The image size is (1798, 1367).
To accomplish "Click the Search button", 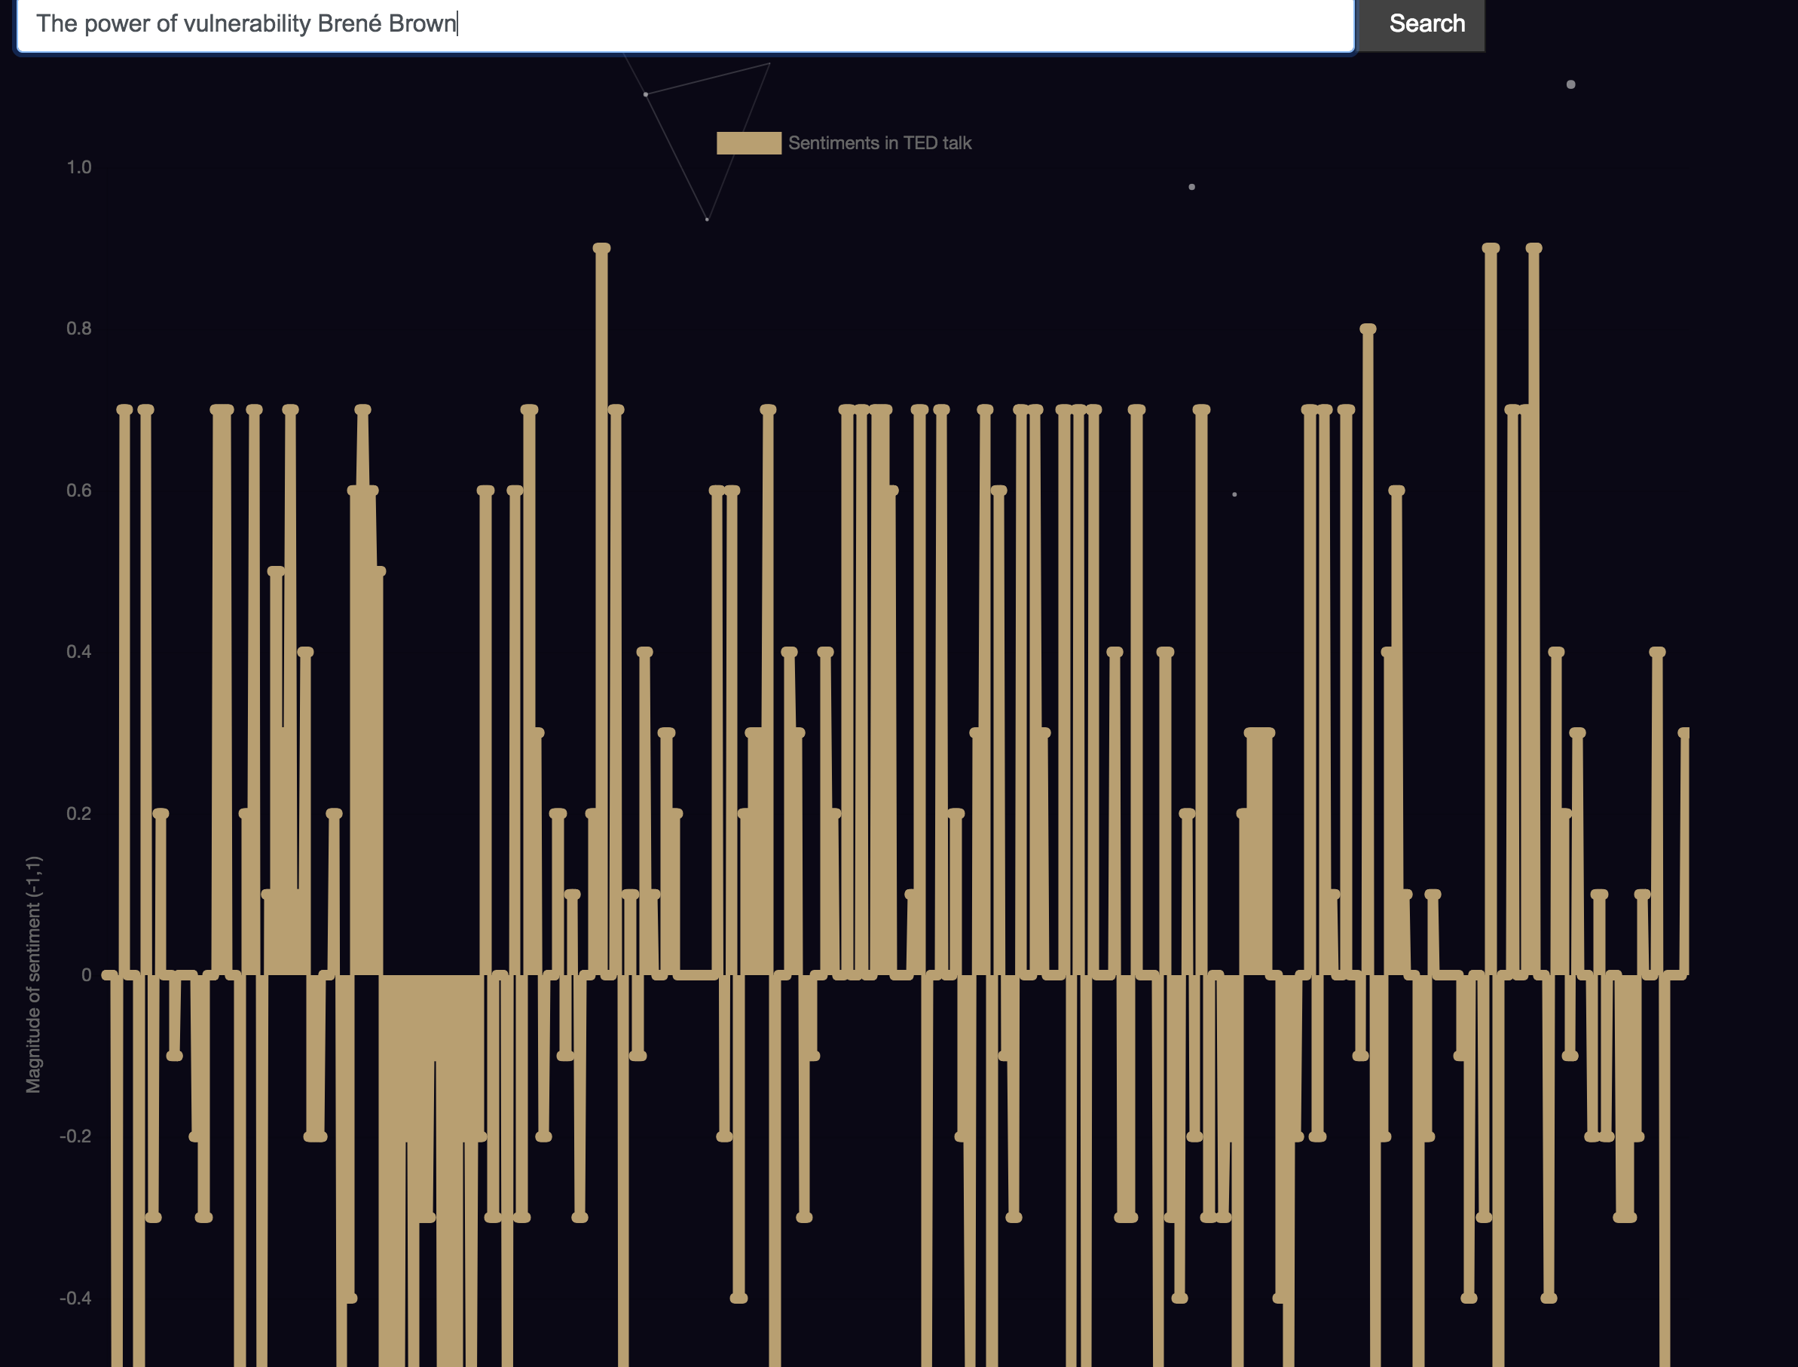I will [1421, 24].
